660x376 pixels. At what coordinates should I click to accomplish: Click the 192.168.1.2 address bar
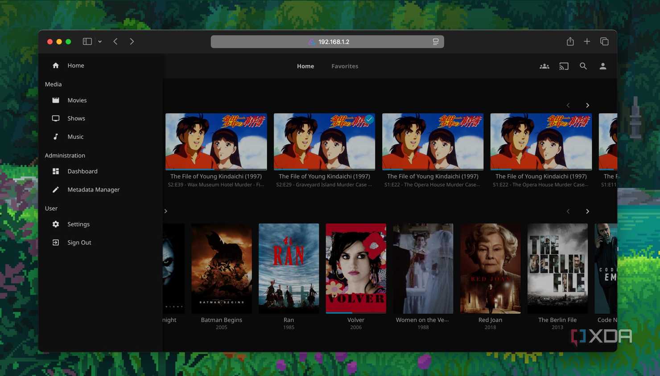(x=327, y=41)
